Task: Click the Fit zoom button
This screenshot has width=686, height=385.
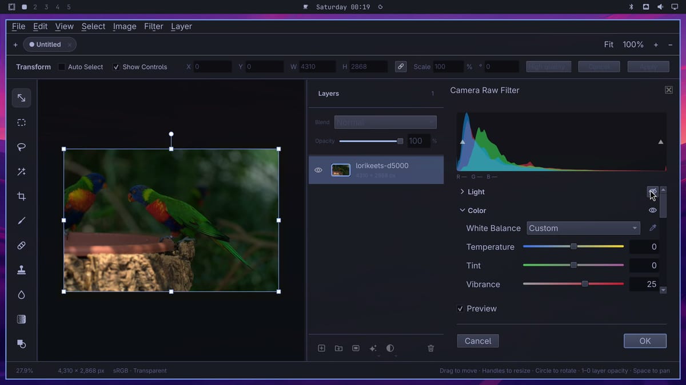Action: click(x=609, y=44)
